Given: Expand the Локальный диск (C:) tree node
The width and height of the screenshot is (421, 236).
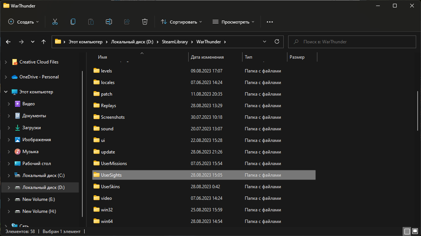Looking at the screenshot, I should point(9,176).
